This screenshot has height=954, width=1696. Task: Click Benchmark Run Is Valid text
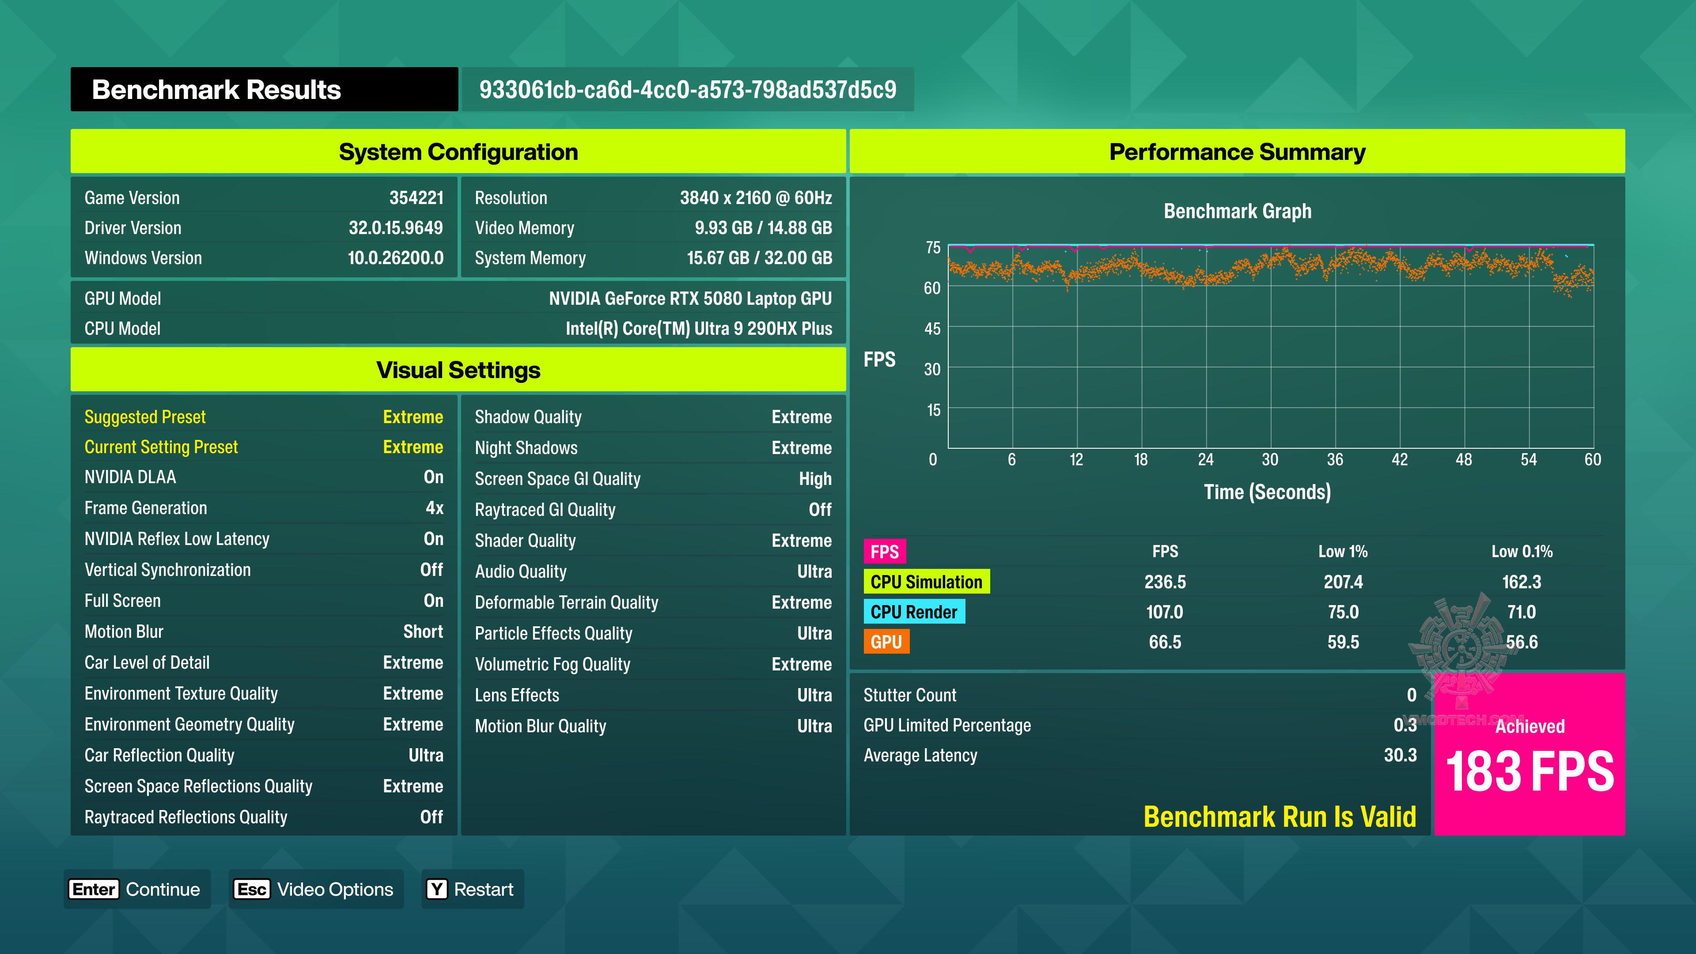[1279, 817]
